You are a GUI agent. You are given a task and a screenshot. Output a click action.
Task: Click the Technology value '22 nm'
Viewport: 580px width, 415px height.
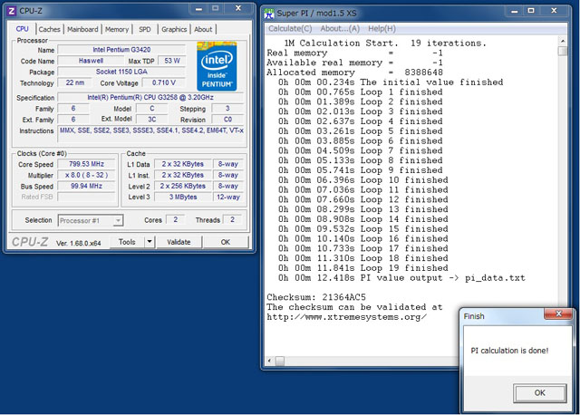[75, 82]
